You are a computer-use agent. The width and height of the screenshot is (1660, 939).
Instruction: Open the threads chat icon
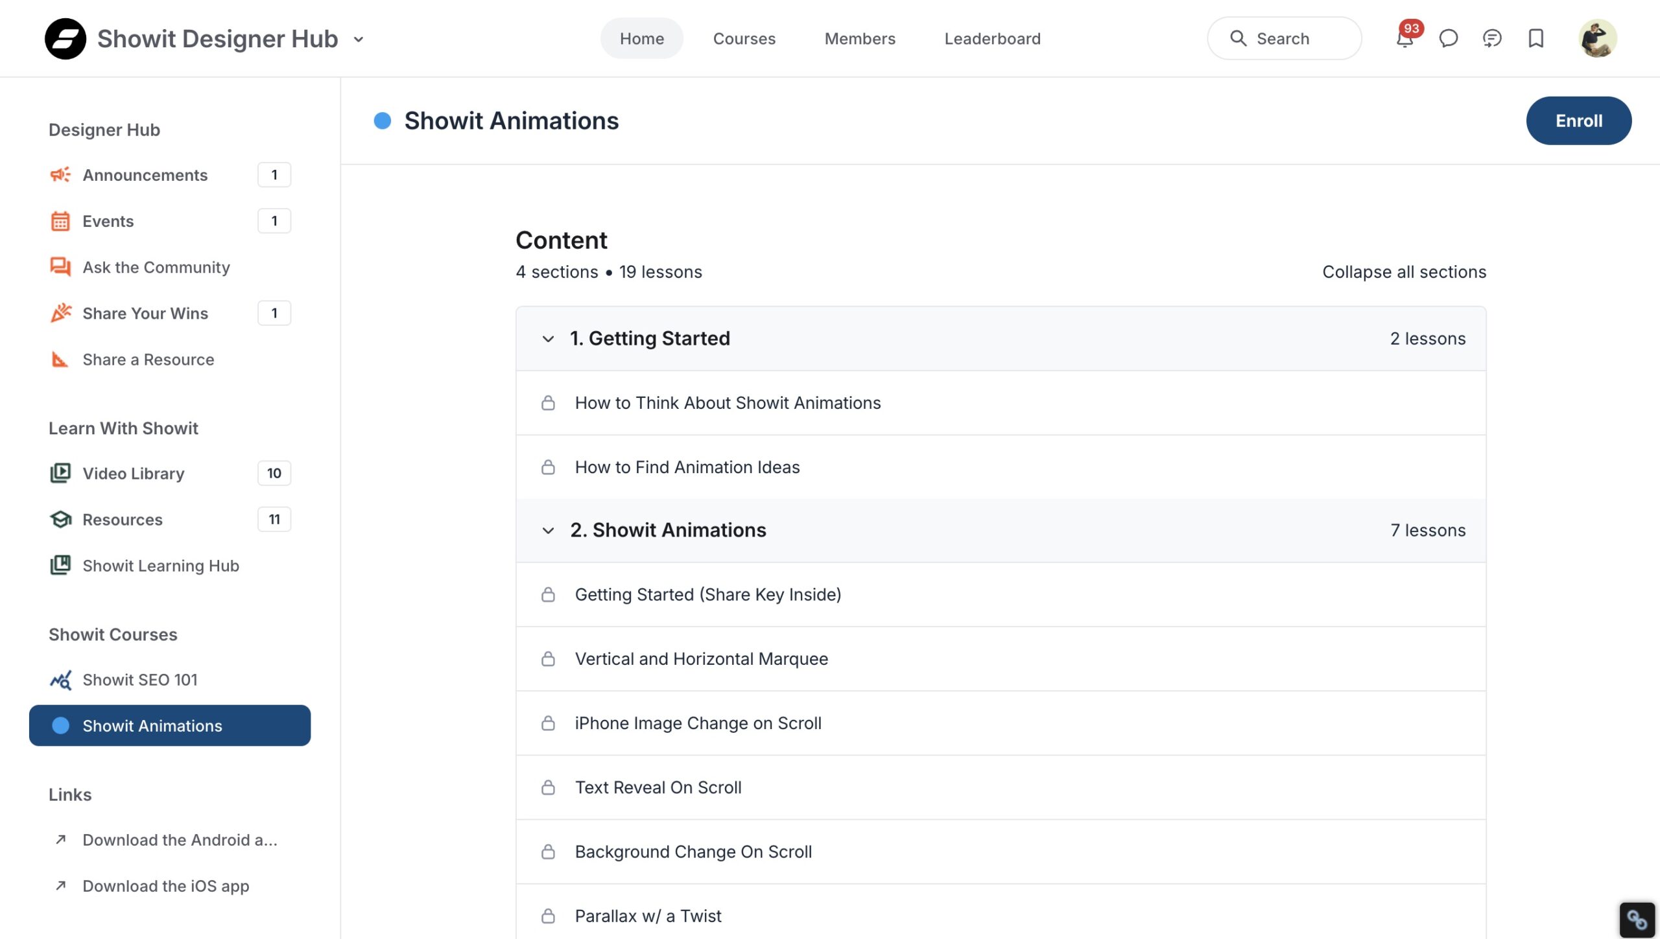point(1491,39)
